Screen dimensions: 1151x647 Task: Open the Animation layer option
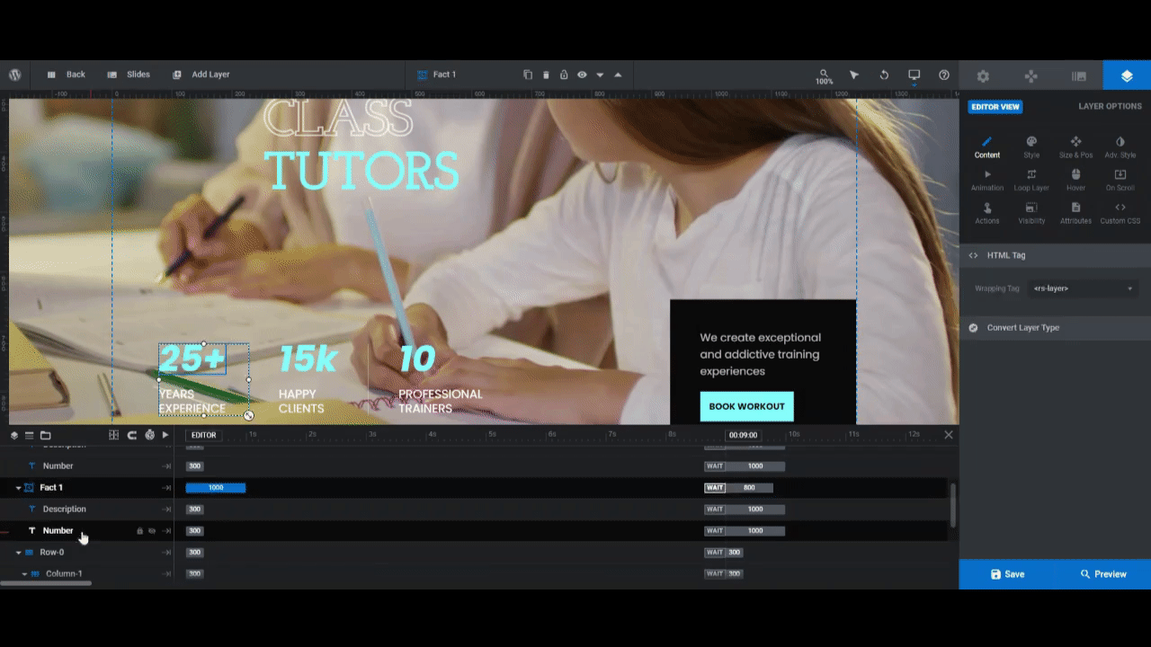click(x=987, y=181)
